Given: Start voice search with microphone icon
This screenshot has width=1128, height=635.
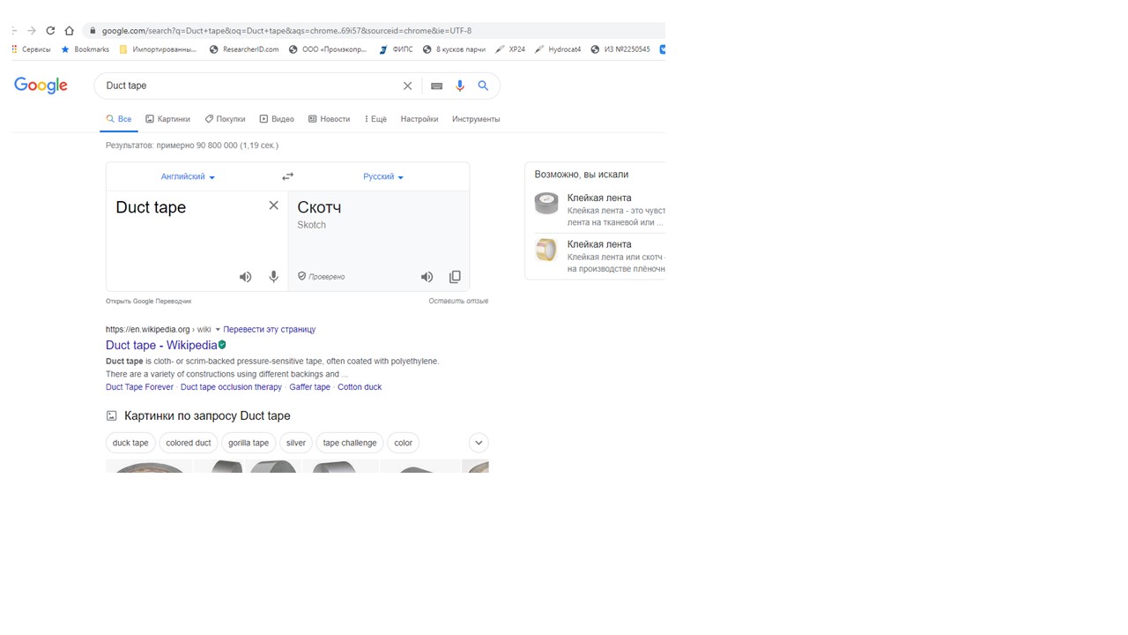Looking at the screenshot, I should point(459,86).
